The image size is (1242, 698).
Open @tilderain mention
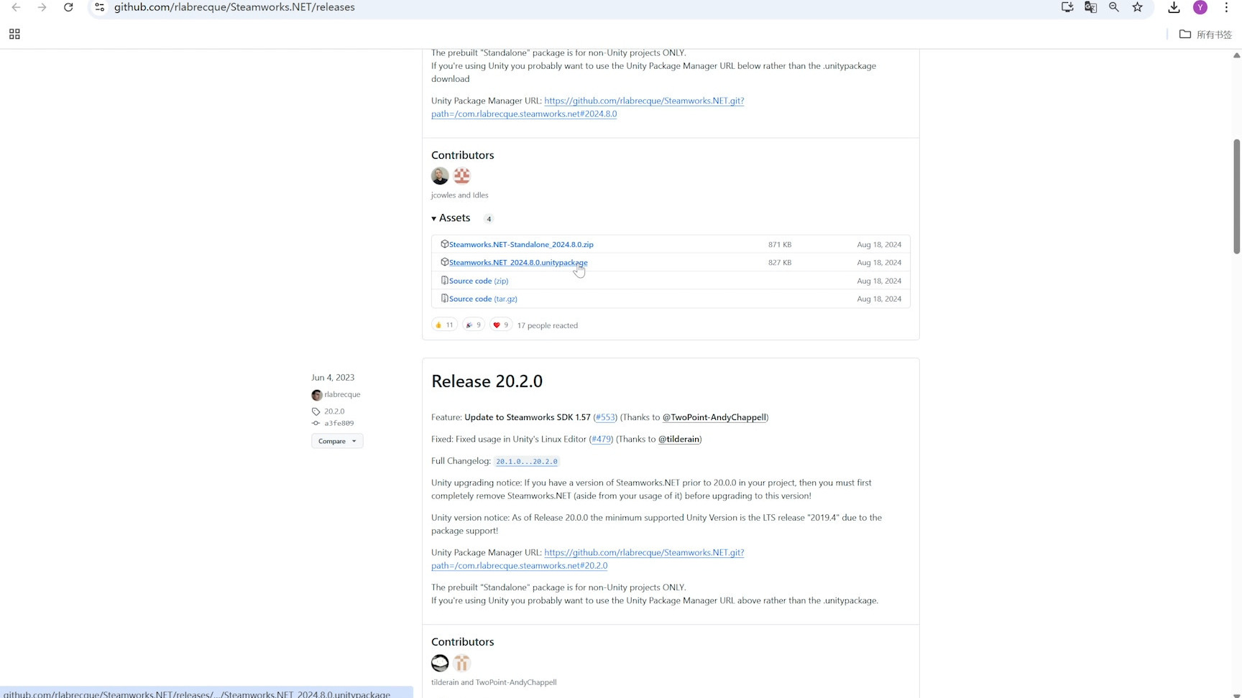(x=678, y=439)
